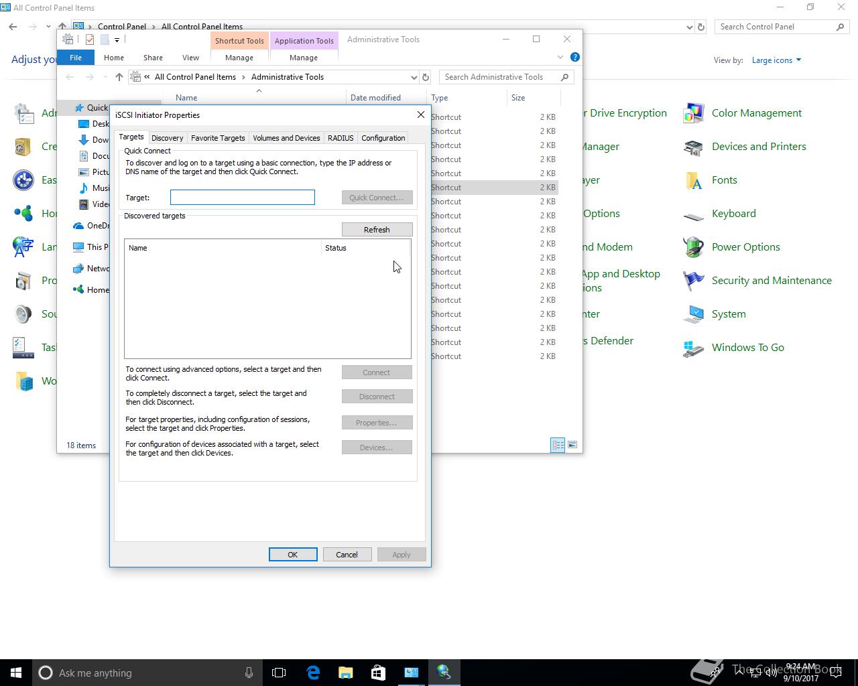Image resolution: width=858 pixels, height=686 pixels.
Task: Open the File menu in Explorer
Action: point(76,58)
